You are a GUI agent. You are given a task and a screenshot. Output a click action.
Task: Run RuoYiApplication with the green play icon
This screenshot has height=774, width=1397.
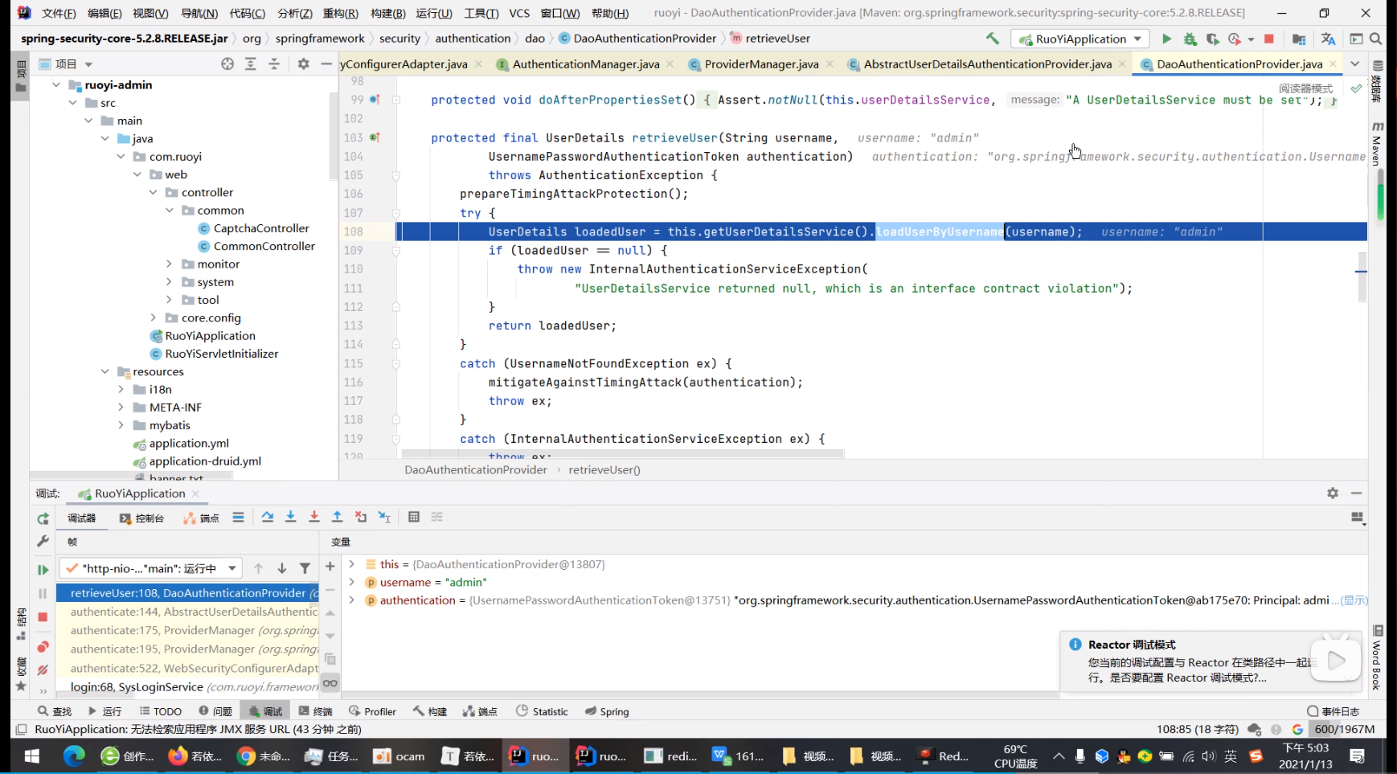1166,39
